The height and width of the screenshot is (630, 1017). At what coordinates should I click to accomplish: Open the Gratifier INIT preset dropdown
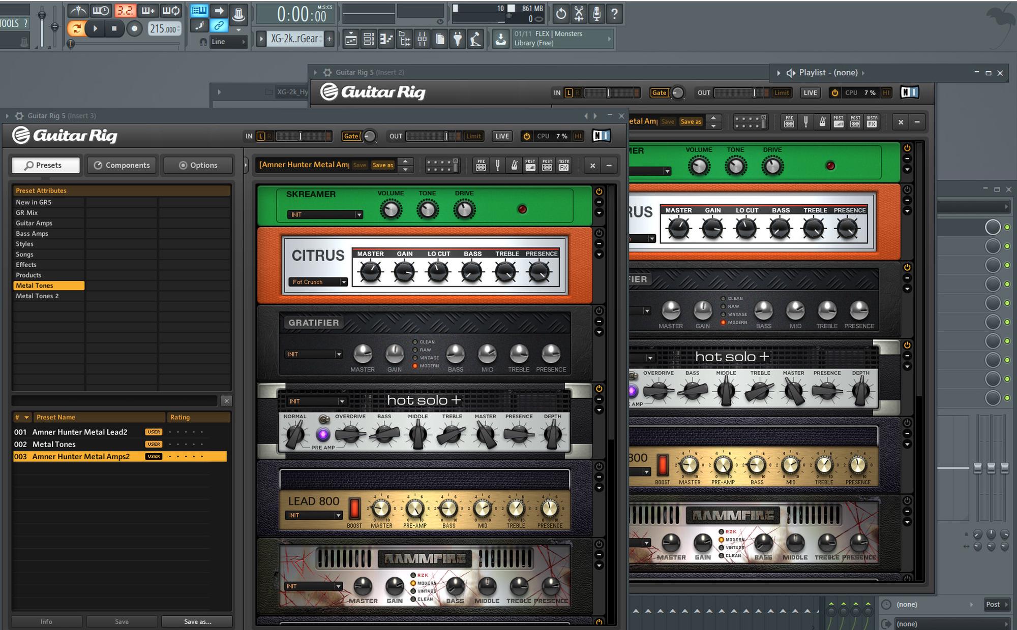pyautogui.click(x=339, y=355)
